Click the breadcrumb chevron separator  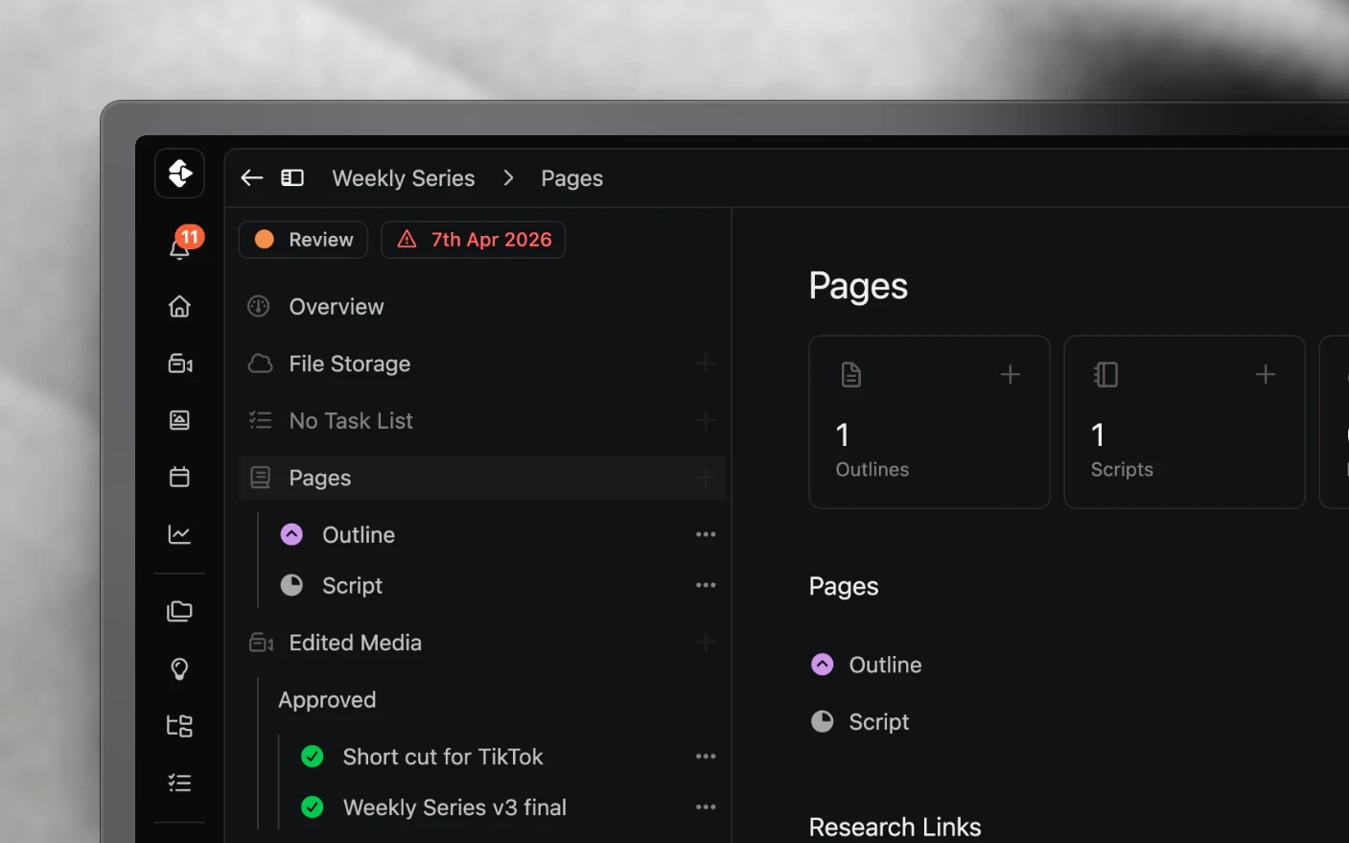tap(508, 178)
